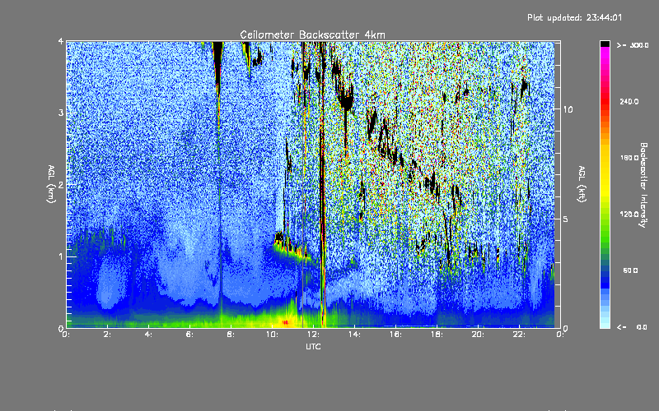
Task: Click the "60.0" colorbar value
Action: (630, 270)
